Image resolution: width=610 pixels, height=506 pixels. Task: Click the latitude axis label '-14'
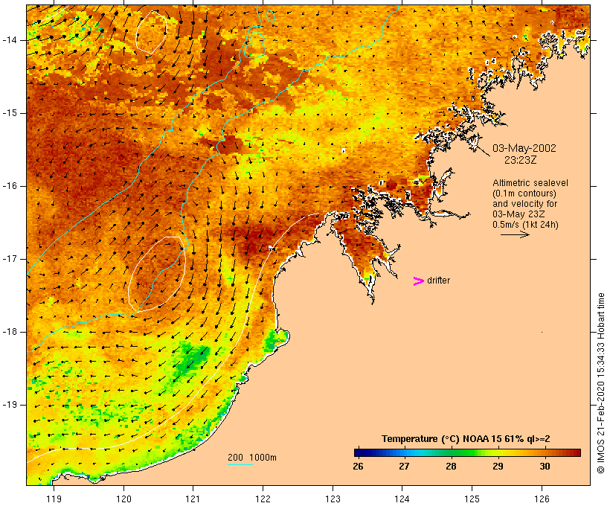9,40
